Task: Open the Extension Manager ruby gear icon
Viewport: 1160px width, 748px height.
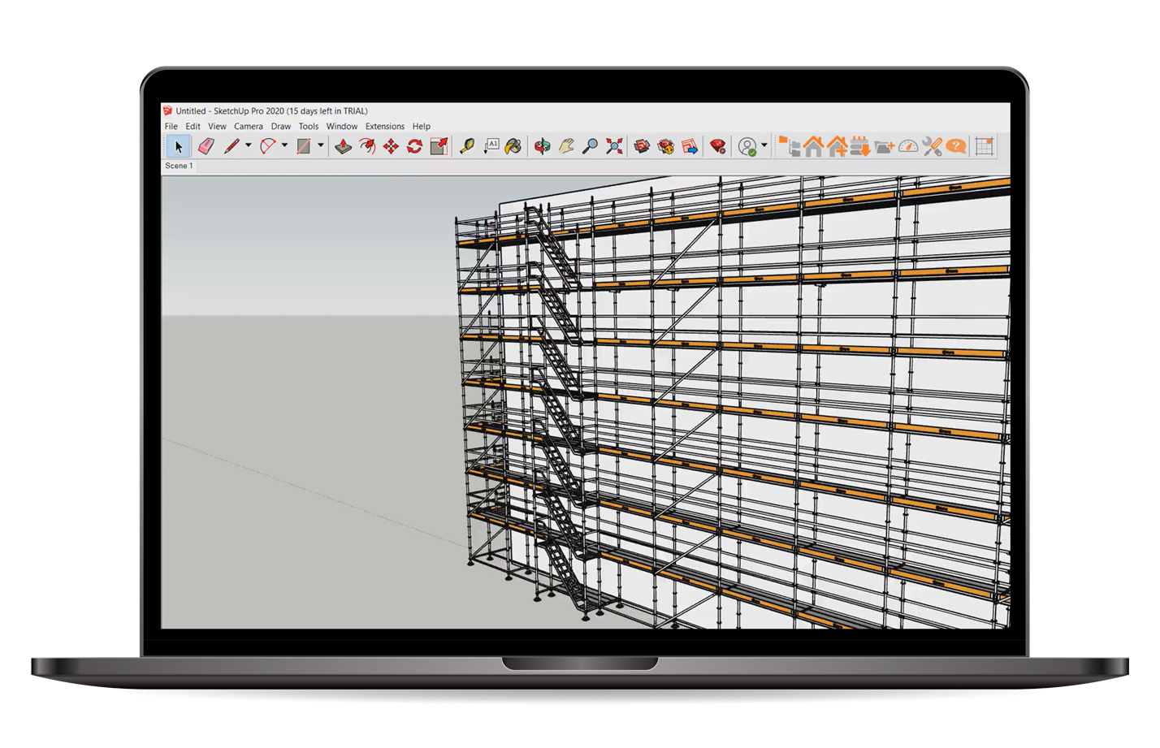Action: point(717,146)
